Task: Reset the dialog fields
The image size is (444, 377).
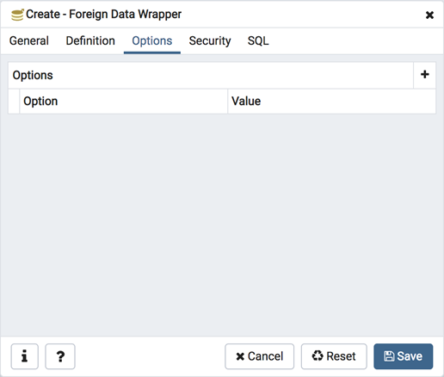Action: click(334, 356)
